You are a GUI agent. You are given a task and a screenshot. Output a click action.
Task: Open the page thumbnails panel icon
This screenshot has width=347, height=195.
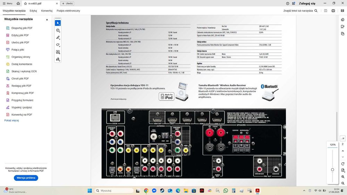(x=342, y=34)
